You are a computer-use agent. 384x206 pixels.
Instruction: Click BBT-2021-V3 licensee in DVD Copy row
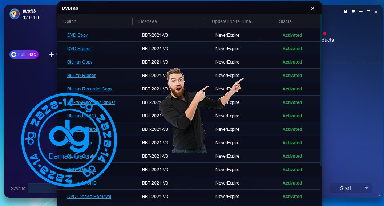pyautogui.click(x=155, y=35)
